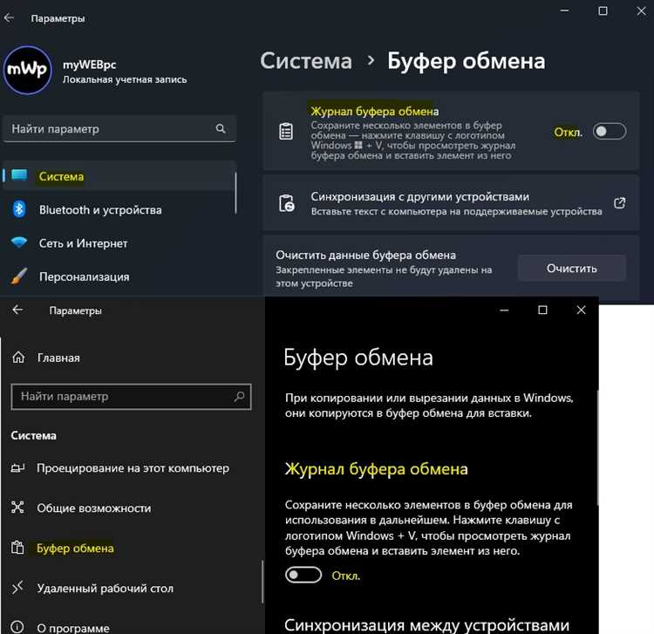
Task: Click the mWp account avatar
Action: pyautogui.click(x=28, y=70)
